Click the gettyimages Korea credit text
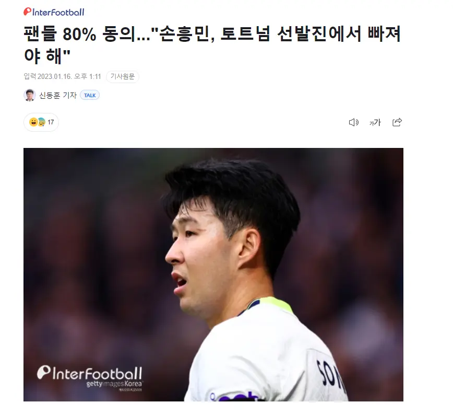453x414 pixels. click(114, 384)
